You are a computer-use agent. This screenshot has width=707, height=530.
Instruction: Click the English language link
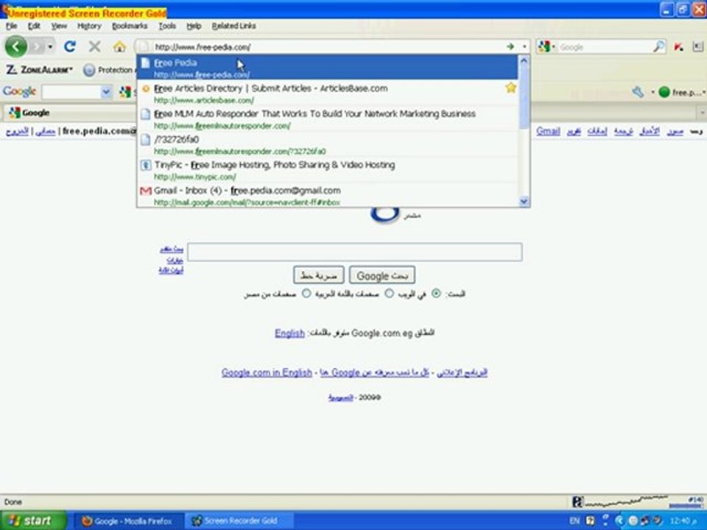[289, 333]
